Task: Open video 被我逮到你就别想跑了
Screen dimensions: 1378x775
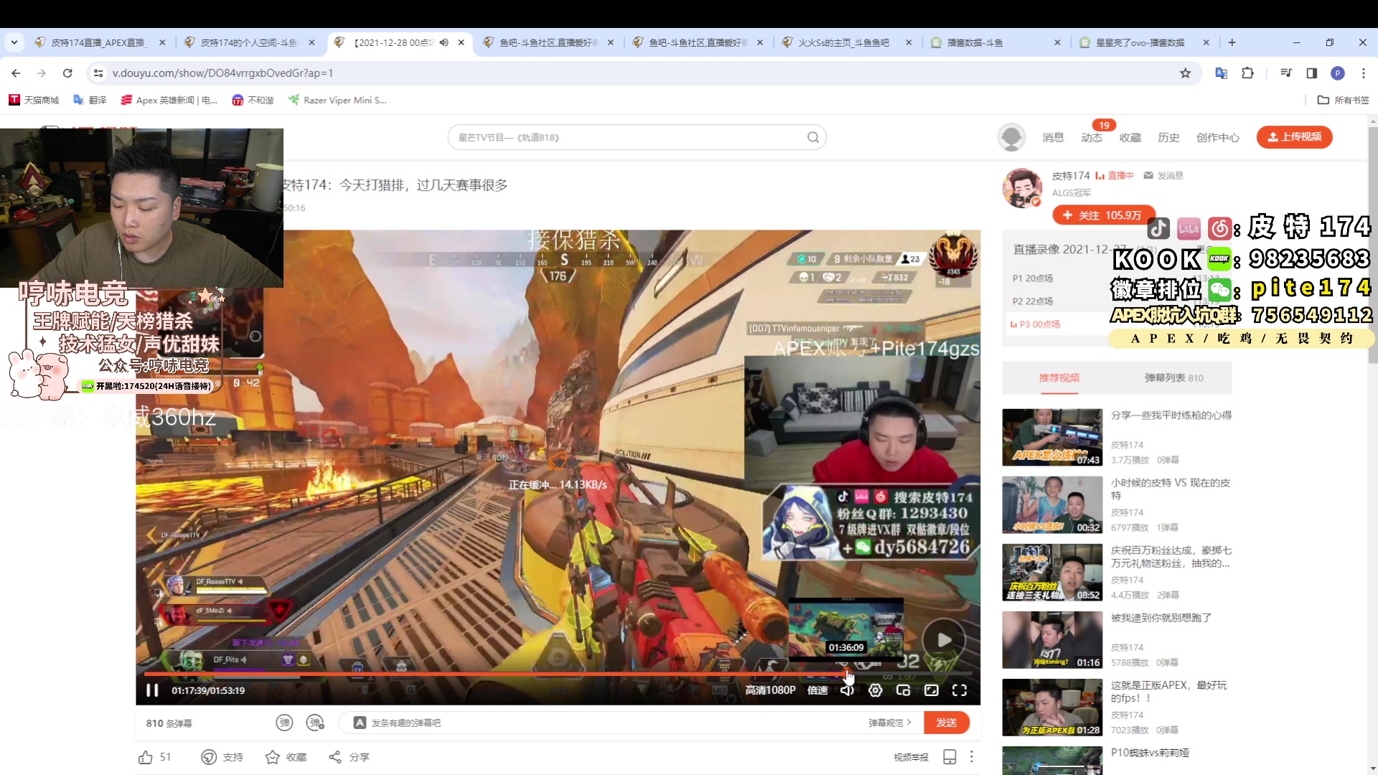Action: click(x=1161, y=618)
